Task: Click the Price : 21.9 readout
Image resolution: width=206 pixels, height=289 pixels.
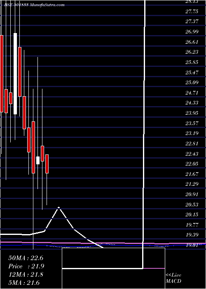Action: pyautogui.click(x=26, y=266)
